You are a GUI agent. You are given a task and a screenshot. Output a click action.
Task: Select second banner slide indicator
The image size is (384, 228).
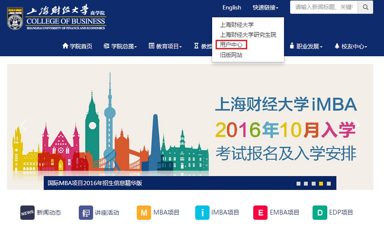click(x=306, y=183)
